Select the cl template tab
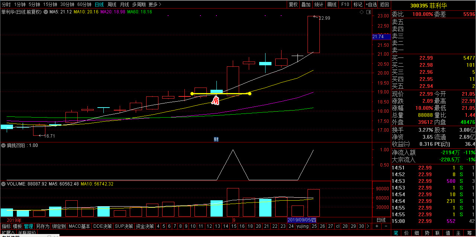The image size is (476, 237). pyautogui.click(x=338, y=226)
